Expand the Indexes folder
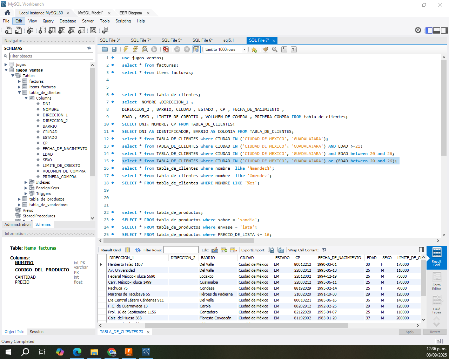 pyautogui.click(x=26, y=182)
